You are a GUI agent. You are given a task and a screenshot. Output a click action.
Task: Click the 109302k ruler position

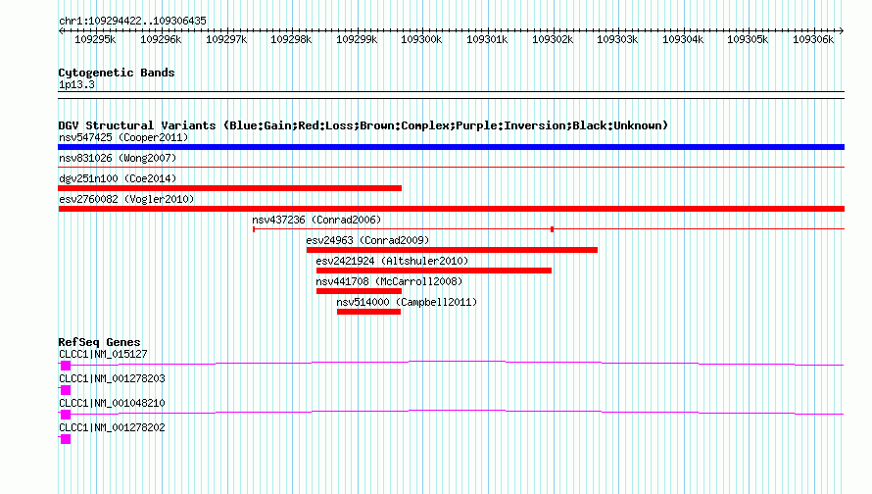(553, 39)
